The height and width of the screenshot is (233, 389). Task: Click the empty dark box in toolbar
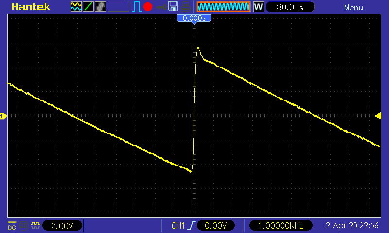(x=118, y=7)
